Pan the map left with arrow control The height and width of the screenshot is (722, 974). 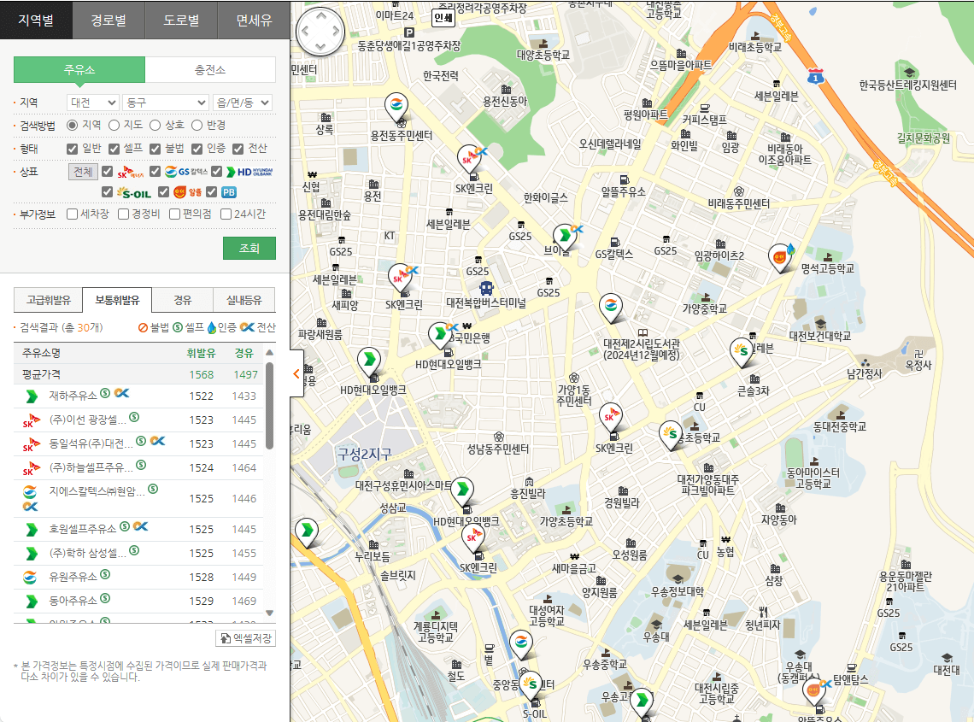pos(305,31)
